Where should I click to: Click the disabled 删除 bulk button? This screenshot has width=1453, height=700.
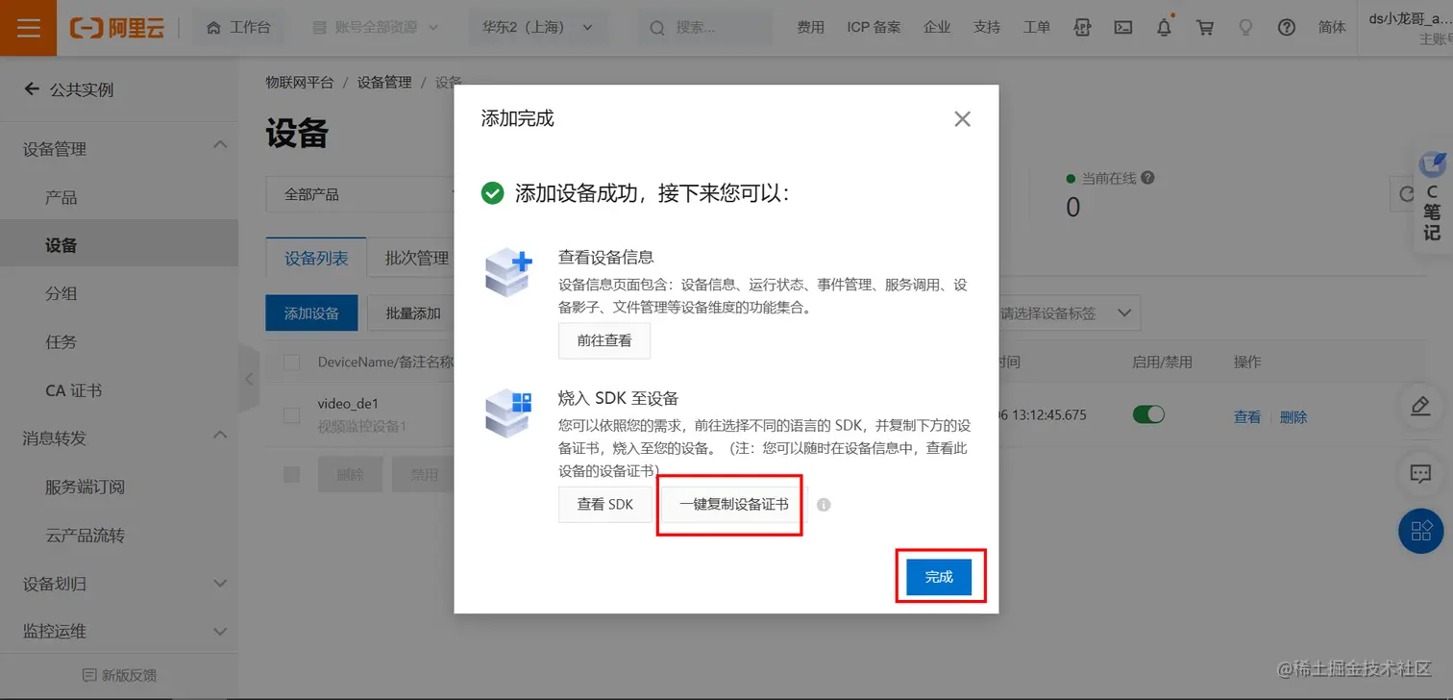(x=350, y=475)
